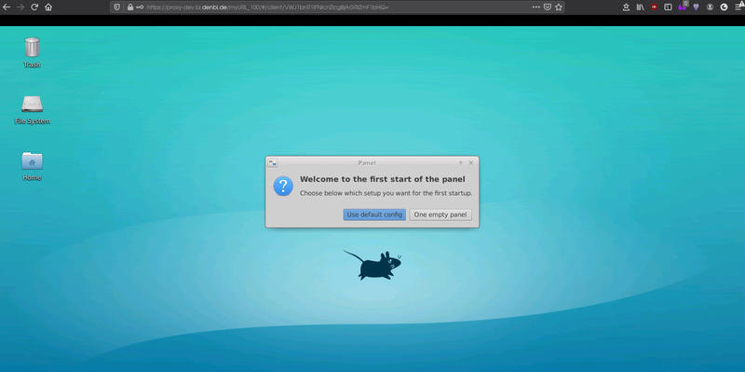745x372 pixels.
Task: Click the purple extension with counter badge
Action: click(683, 7)
